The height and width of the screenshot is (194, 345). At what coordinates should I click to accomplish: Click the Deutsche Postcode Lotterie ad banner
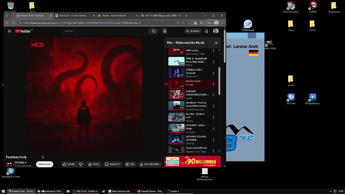[x=192, y=162]
